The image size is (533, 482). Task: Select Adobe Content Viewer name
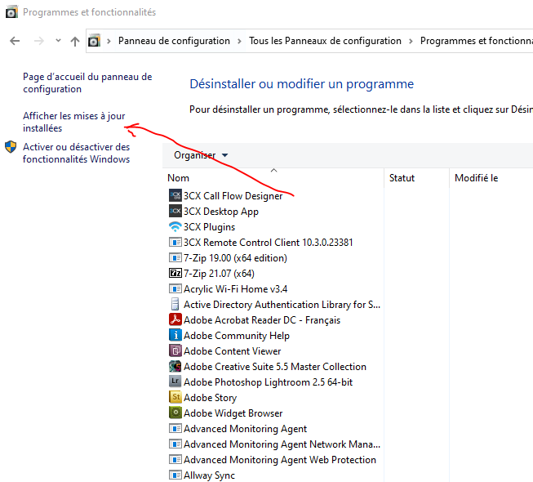coord(232,351)
